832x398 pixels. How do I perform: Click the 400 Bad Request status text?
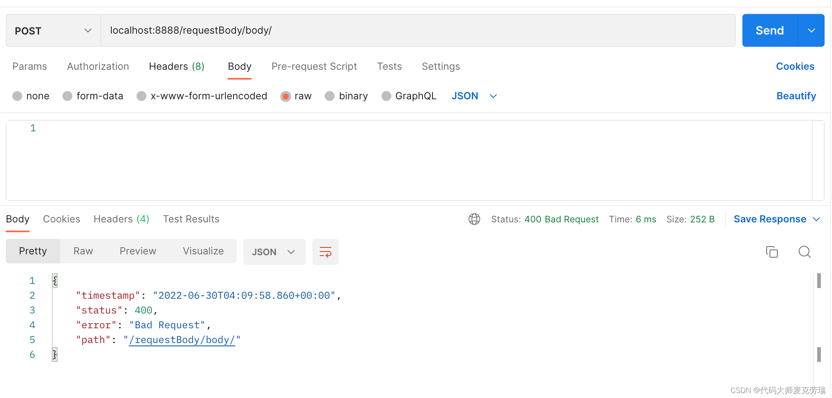[x=562, y=219]
